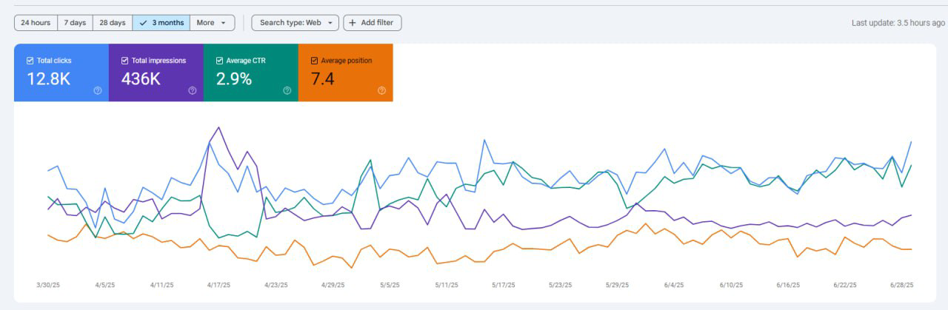Expand the More date range dropdown

213,23
